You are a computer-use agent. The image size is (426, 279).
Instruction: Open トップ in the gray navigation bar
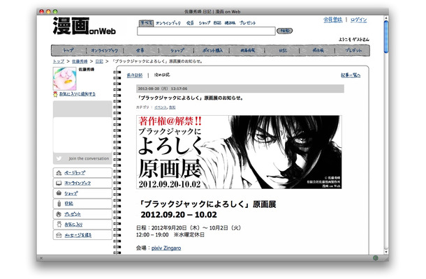(68, 50)
